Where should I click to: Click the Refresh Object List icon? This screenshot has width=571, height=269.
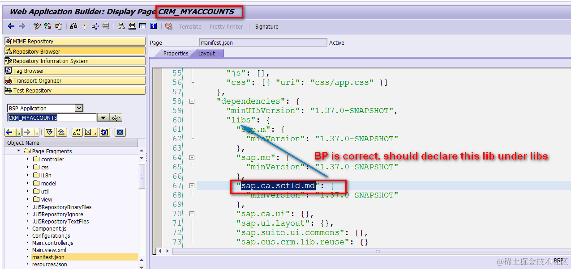point(104,132)
